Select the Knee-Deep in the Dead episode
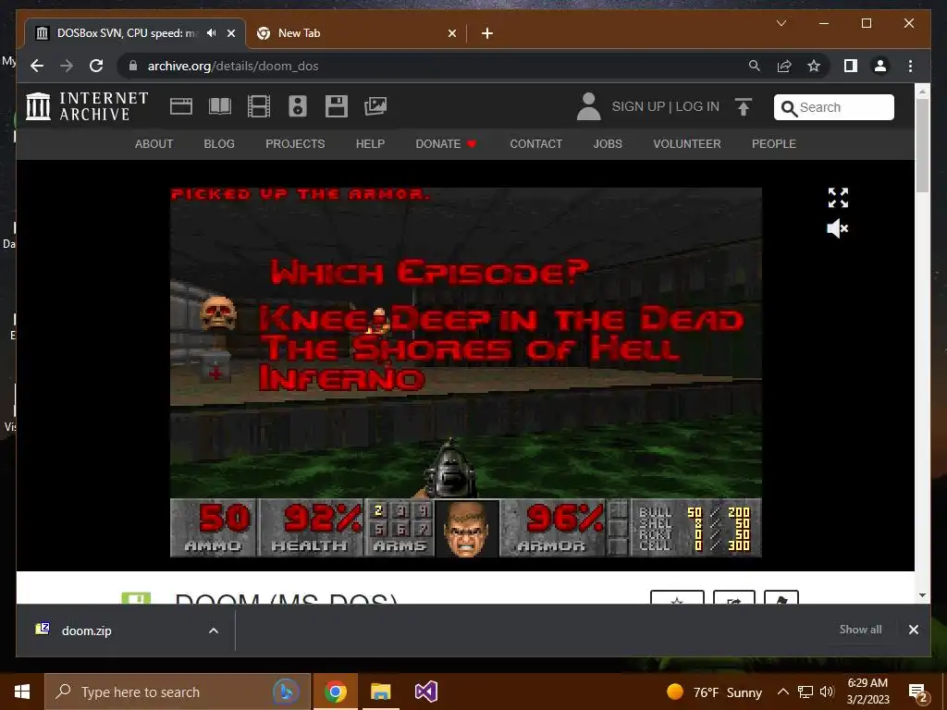This screenshot has height=710, width=947. pyautogui.click(x=501, y=319)
